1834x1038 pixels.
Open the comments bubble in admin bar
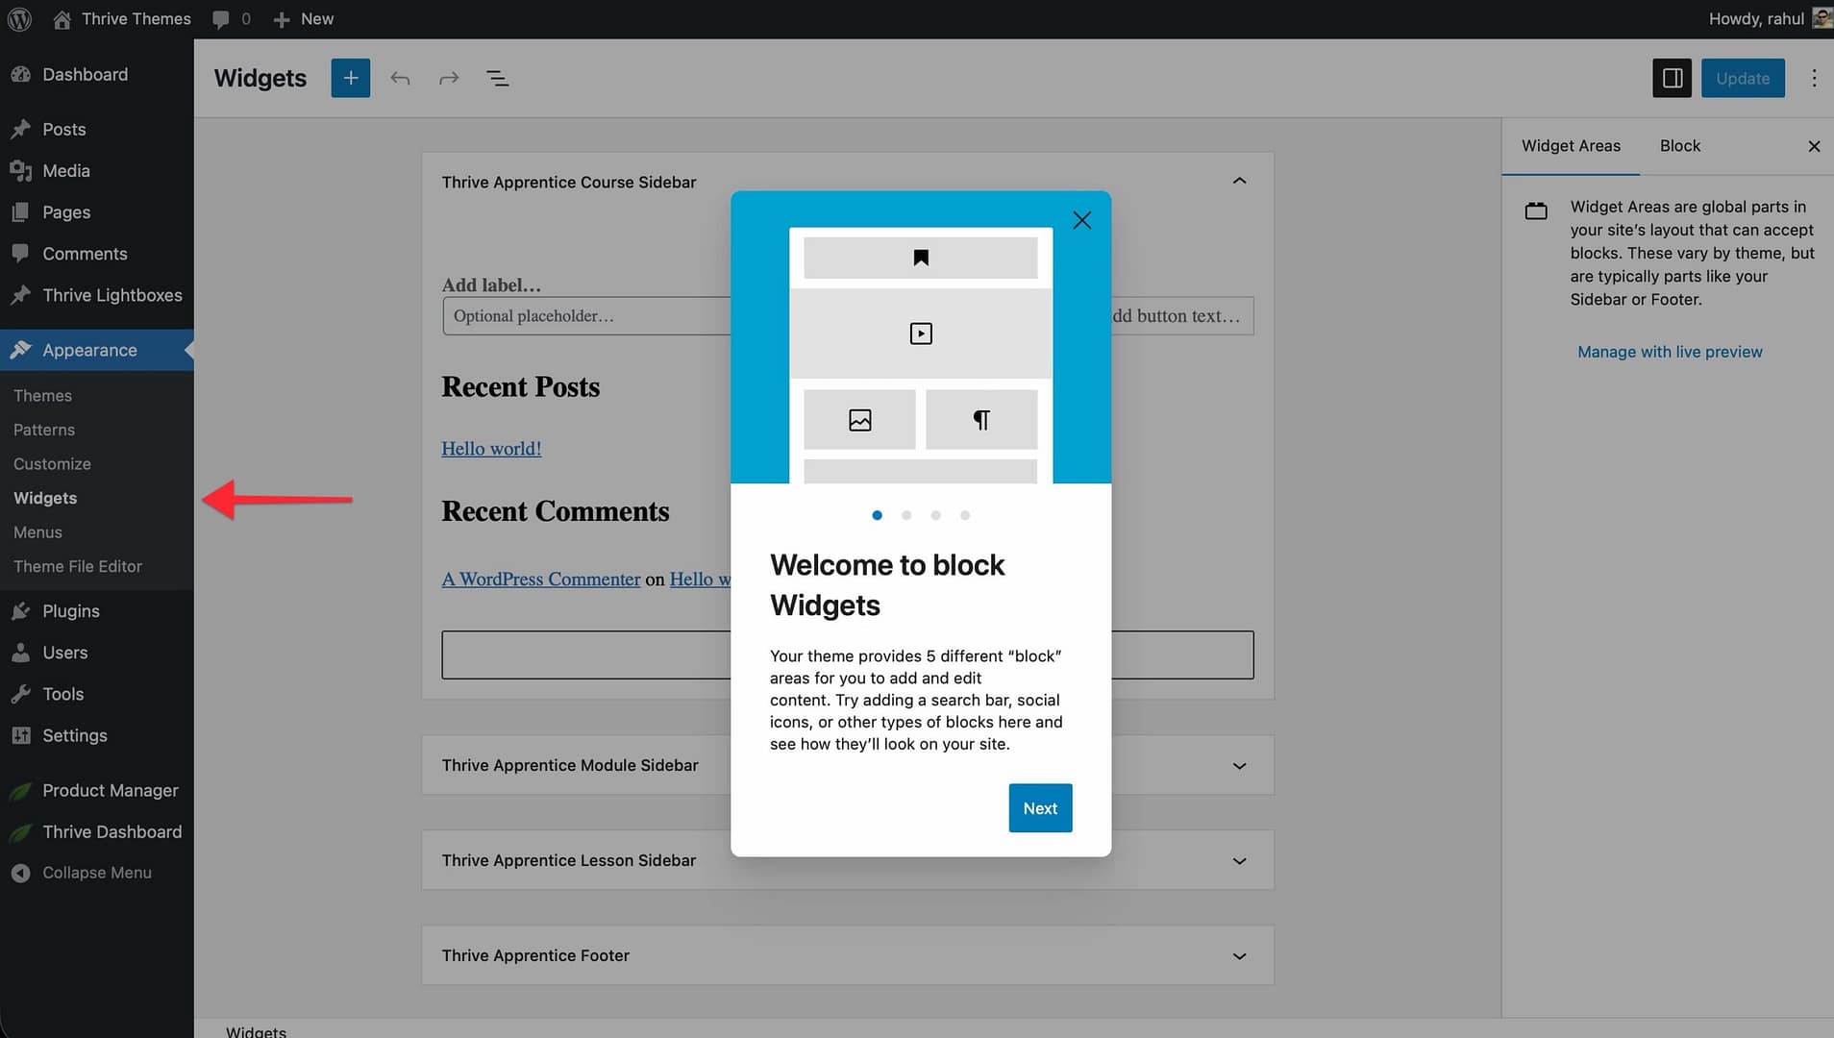[x=232, y=18]
